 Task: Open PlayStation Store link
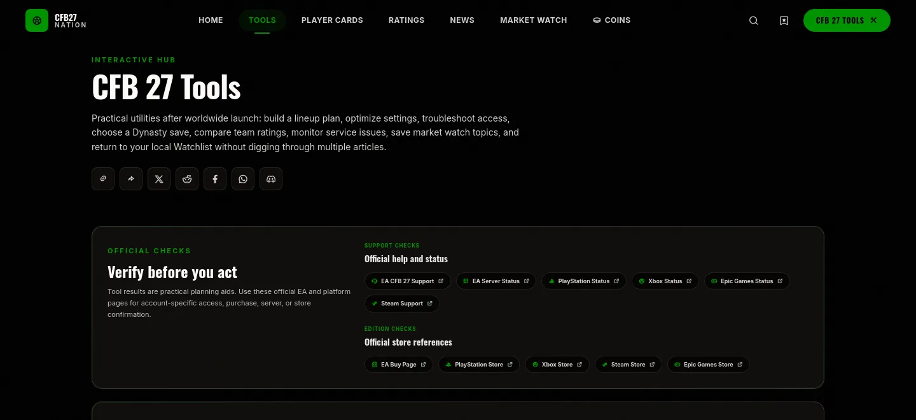(x=479, y=365)
